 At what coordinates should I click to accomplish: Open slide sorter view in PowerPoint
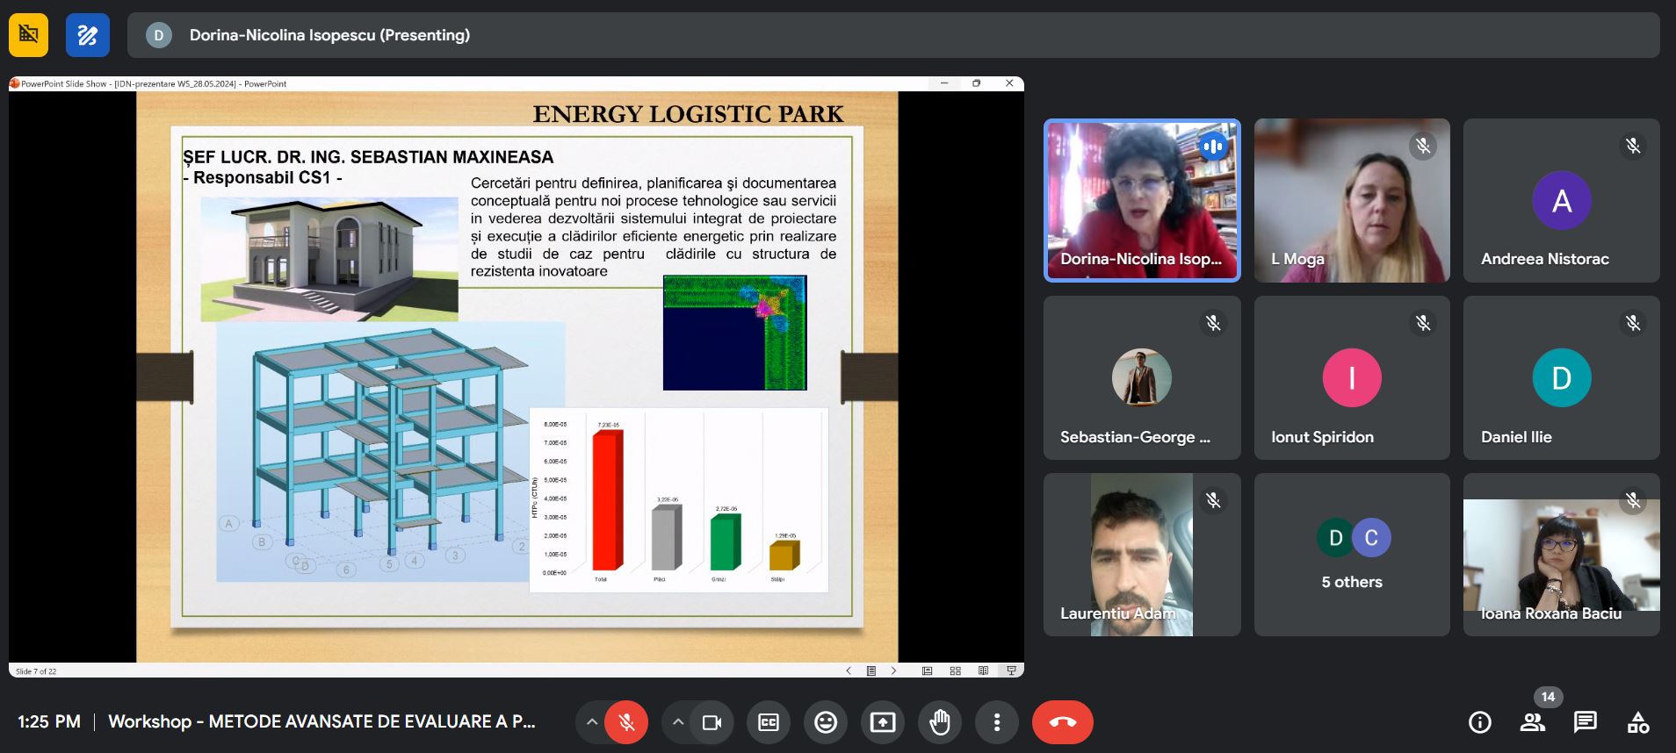click(x=955, y=671)
